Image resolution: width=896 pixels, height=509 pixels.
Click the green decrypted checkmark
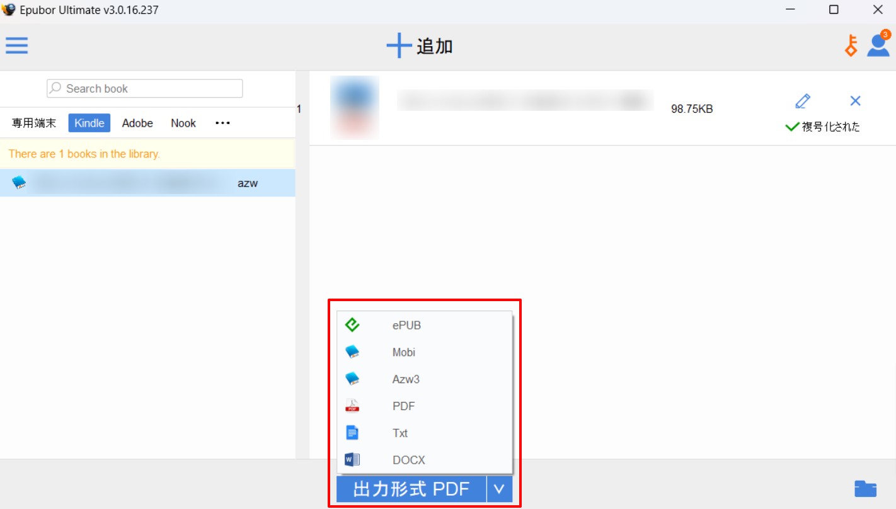(792, 127)
